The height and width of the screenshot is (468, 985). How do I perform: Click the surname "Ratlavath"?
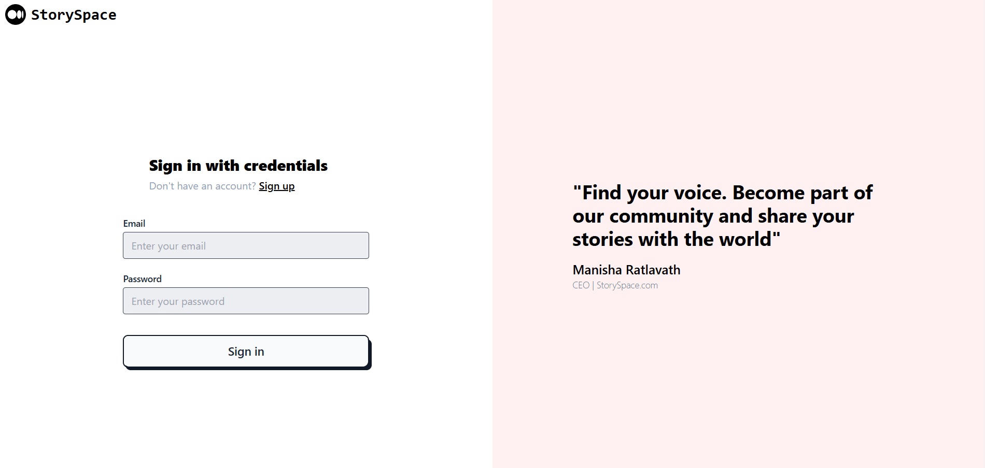coord(653,270)
